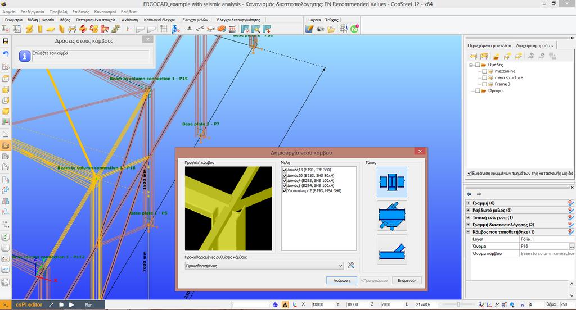
Task: Uncheck Δοκός4 (B293, SHS 100x4) member
Action: point(284,180)
